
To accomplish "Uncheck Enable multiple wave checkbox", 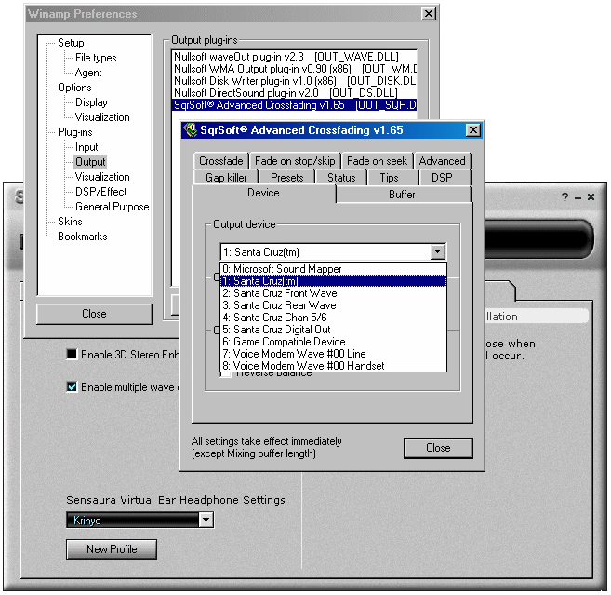I will click(x=72, y=386).
